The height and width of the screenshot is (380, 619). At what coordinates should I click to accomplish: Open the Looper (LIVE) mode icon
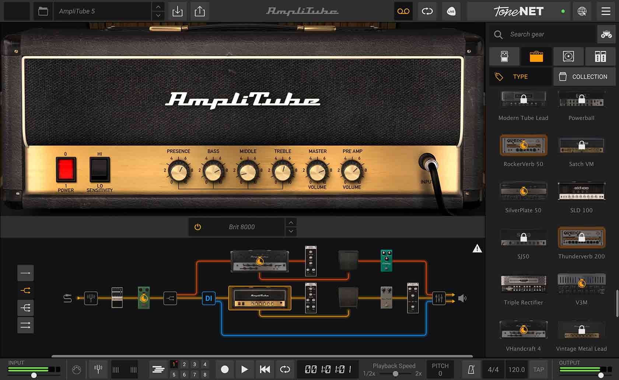coord(451,11)
